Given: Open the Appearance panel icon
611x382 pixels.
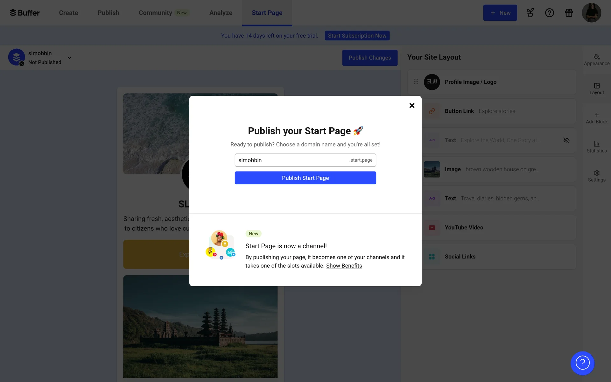Looking at the screenshot, I should [x=596, y=60].
